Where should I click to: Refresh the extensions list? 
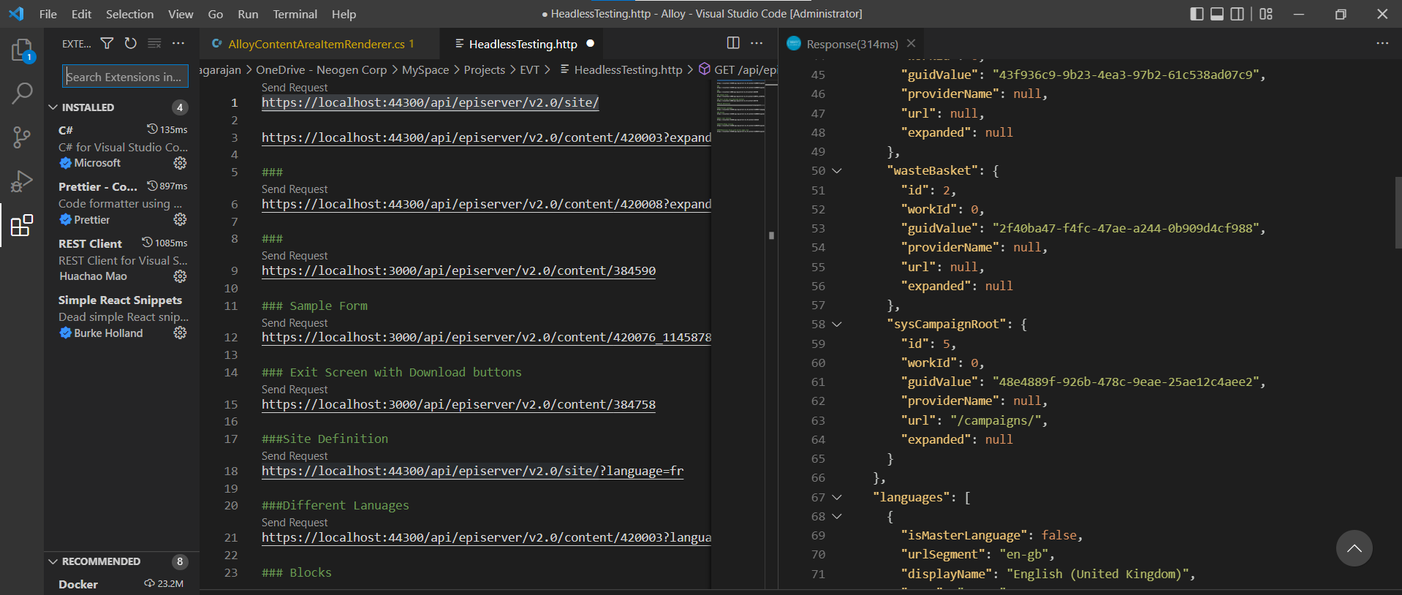[130, 44]
